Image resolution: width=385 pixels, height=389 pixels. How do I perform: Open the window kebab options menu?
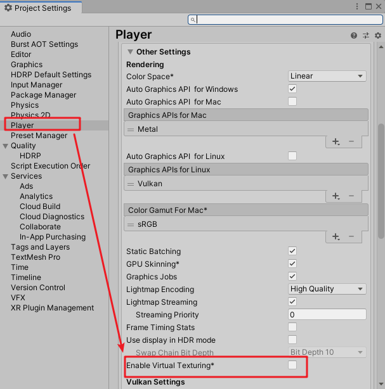357,6
